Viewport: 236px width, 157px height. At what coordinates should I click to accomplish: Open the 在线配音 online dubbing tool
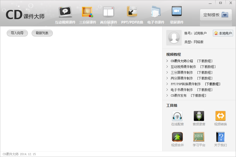tap(177, 116)
